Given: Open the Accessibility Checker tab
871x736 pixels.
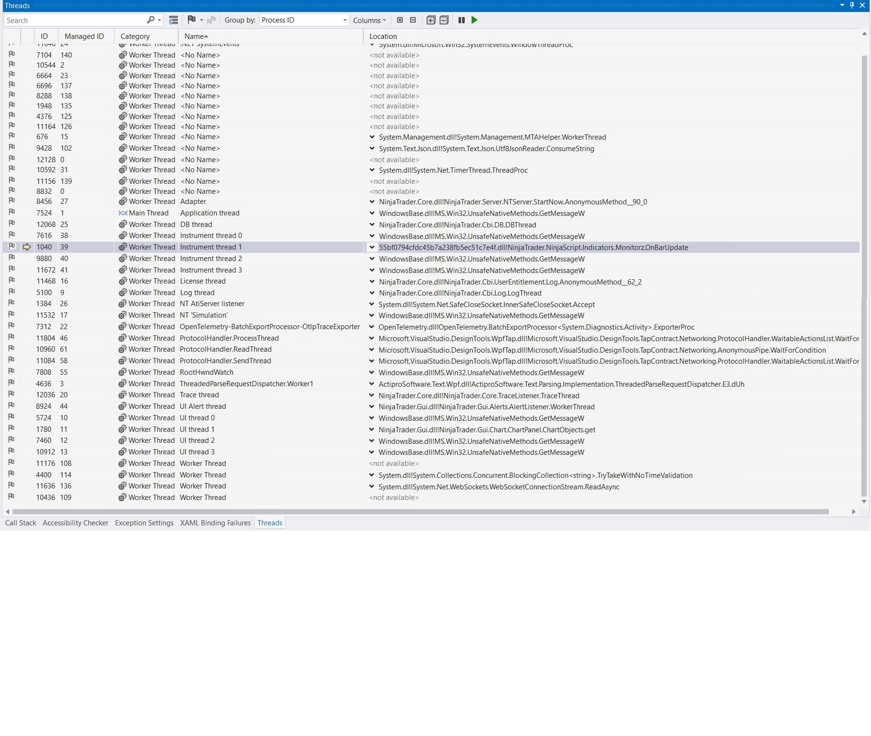Looking at the screenshot, I should click(75, 523).
